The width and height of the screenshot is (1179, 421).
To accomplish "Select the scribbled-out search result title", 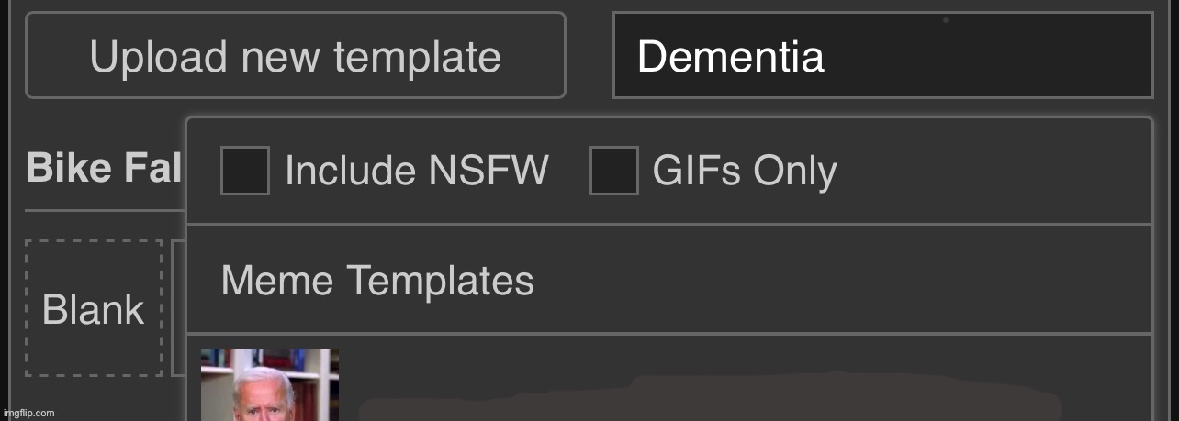I will tap(707, 396).
